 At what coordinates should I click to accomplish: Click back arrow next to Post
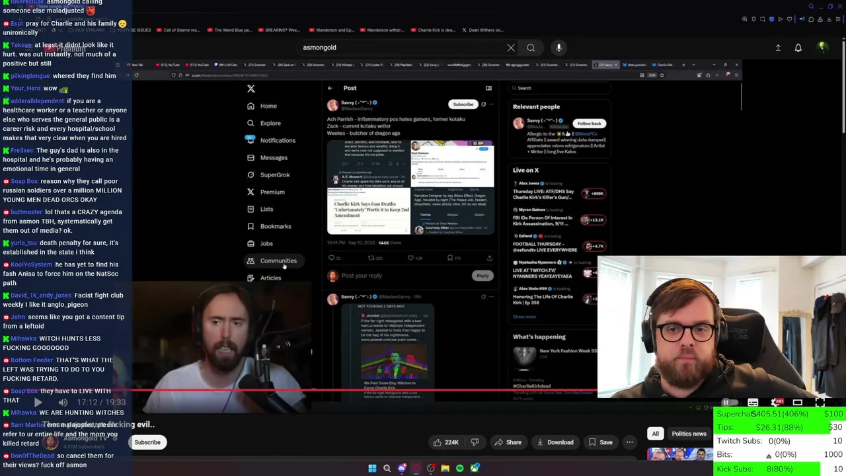[x=330, y=88]
